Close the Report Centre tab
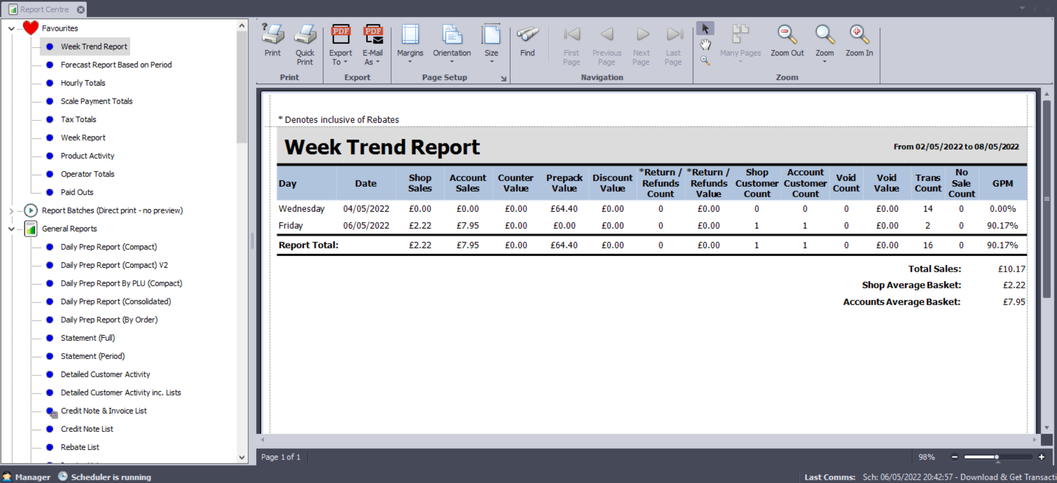Image resolution: width=1057 pixels, height=483 pixels. point(81,10)
